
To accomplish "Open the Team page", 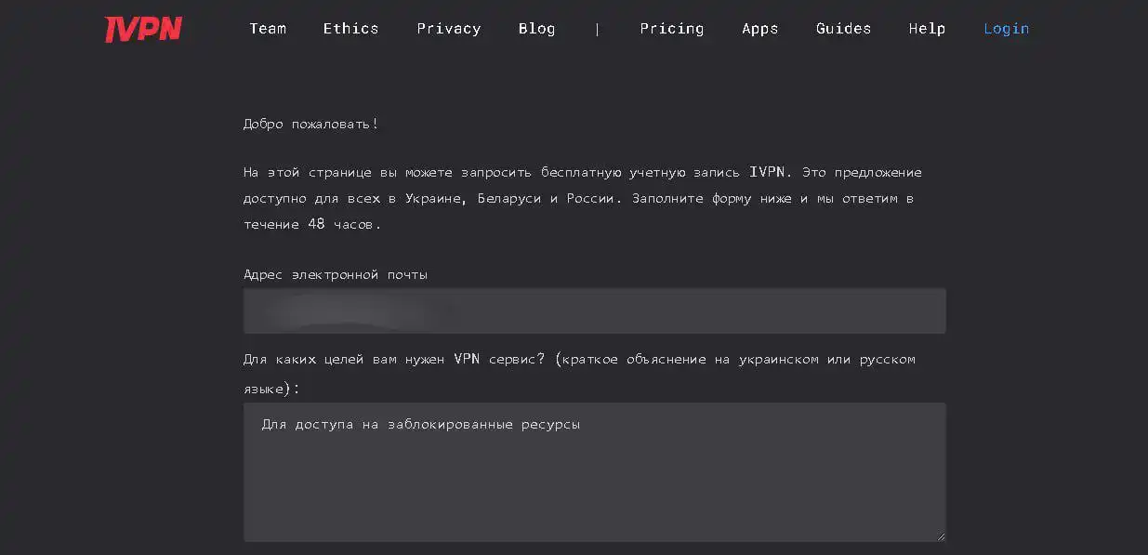I will (268, 29).
